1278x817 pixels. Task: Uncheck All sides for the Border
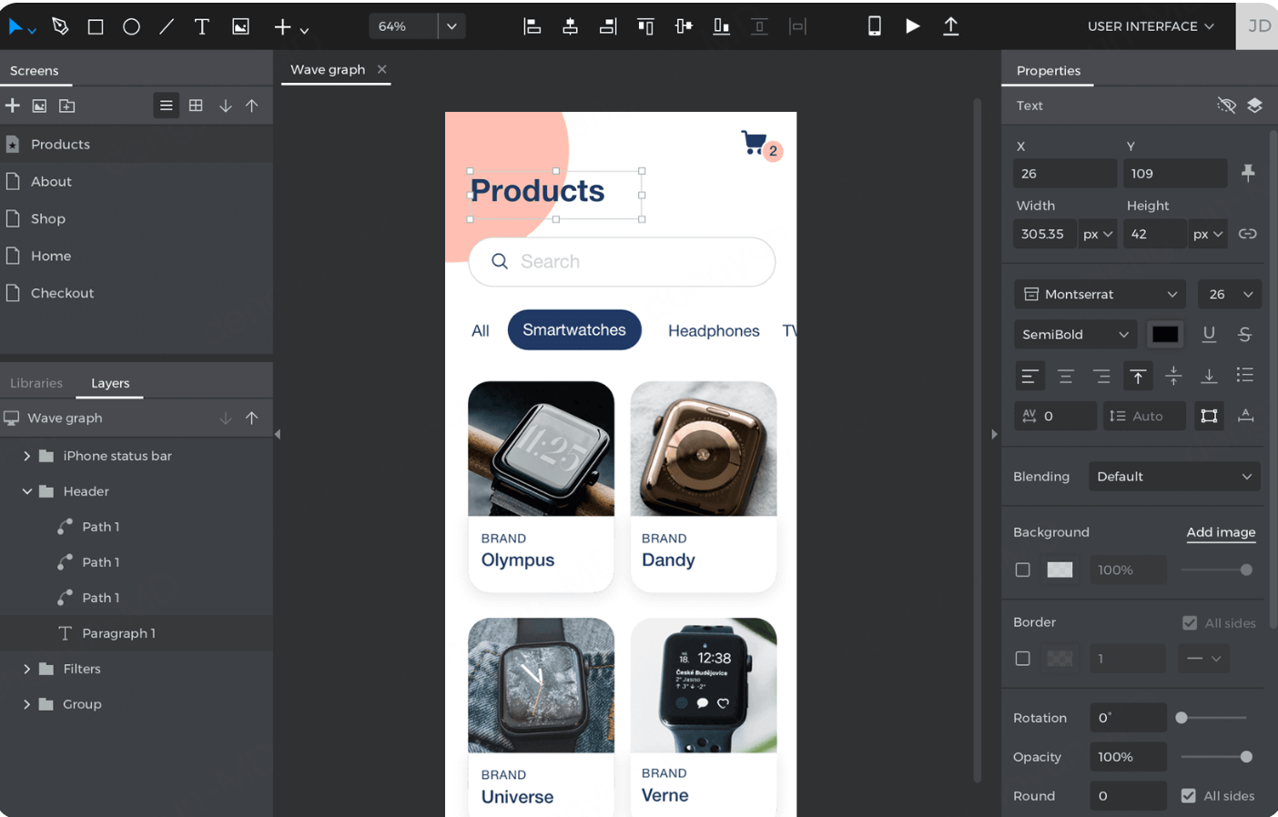(x=1189, y=622)
